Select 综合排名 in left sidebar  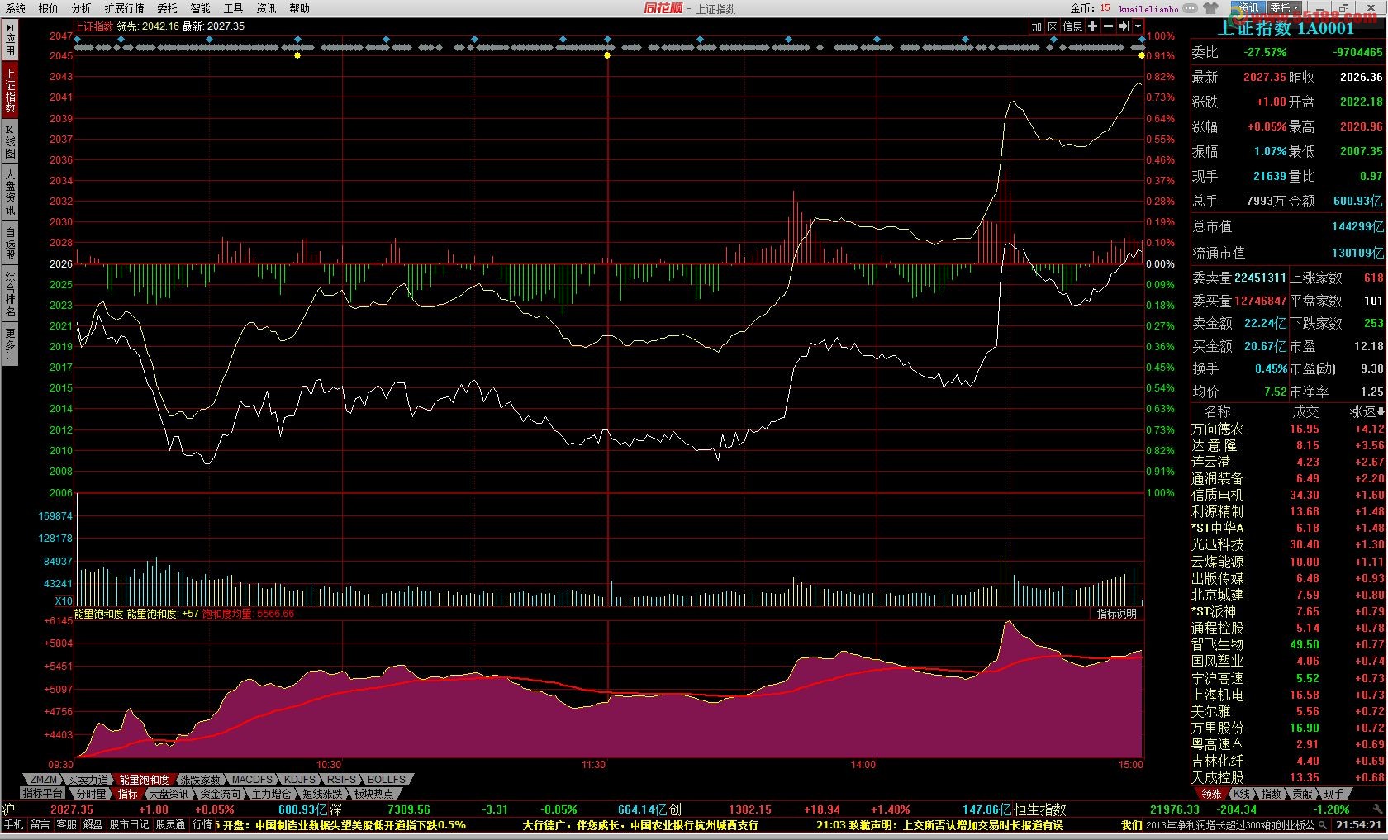coord(10,294)
